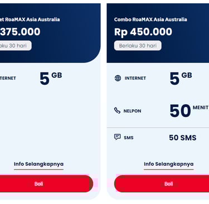The height and width of the screenshot is (204, 209).
Task: Click the INTERNET label on Combo card
Action: pos(135,78)
